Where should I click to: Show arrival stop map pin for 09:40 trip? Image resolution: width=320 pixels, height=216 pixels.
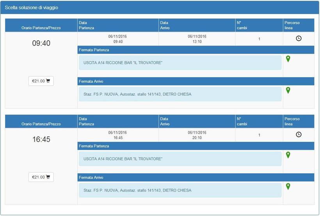tap(288, 90)
